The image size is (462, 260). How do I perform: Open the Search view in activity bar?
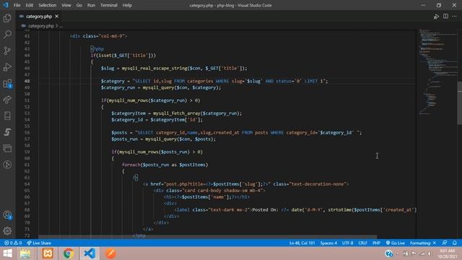coord(7,34)
